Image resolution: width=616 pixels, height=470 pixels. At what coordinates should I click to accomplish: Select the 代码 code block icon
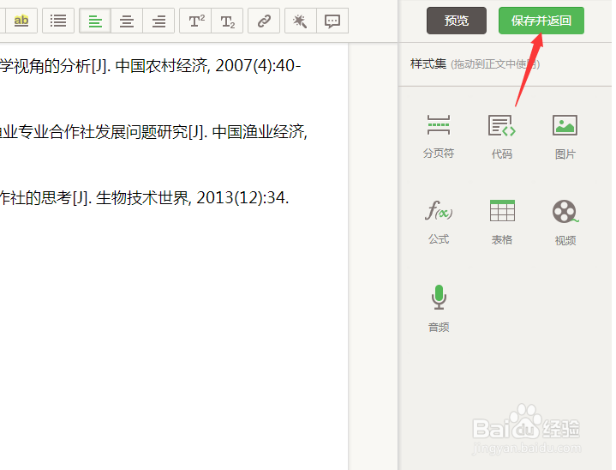pyautogui.click(x=502, y=125)
